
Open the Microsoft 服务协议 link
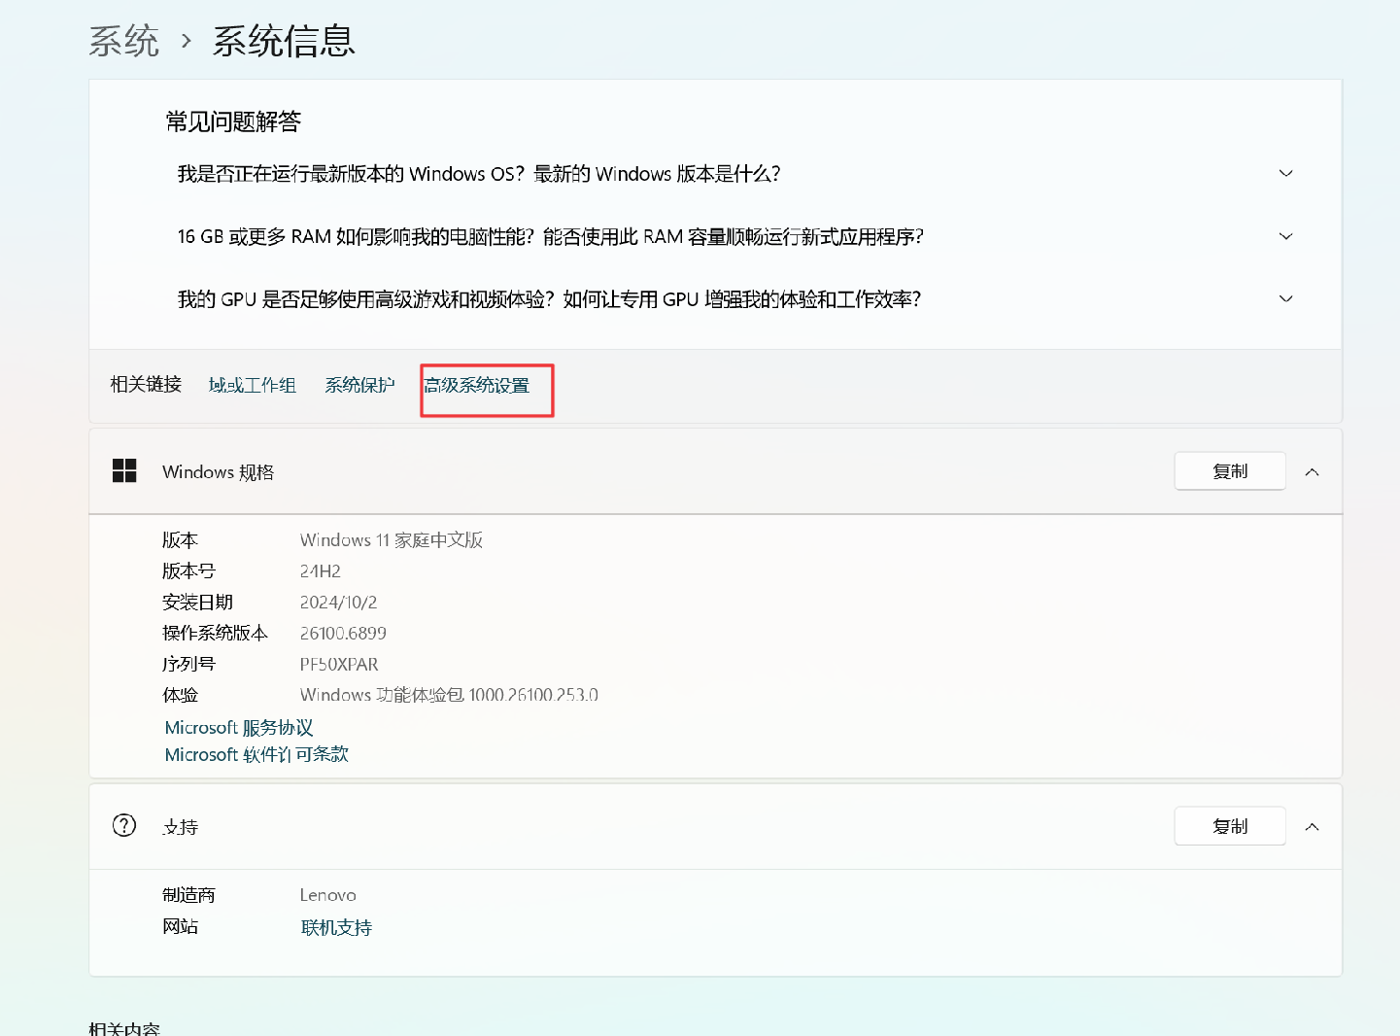tap(239, 728)
